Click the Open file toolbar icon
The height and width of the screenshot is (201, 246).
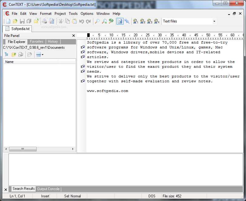click(15, 21)
